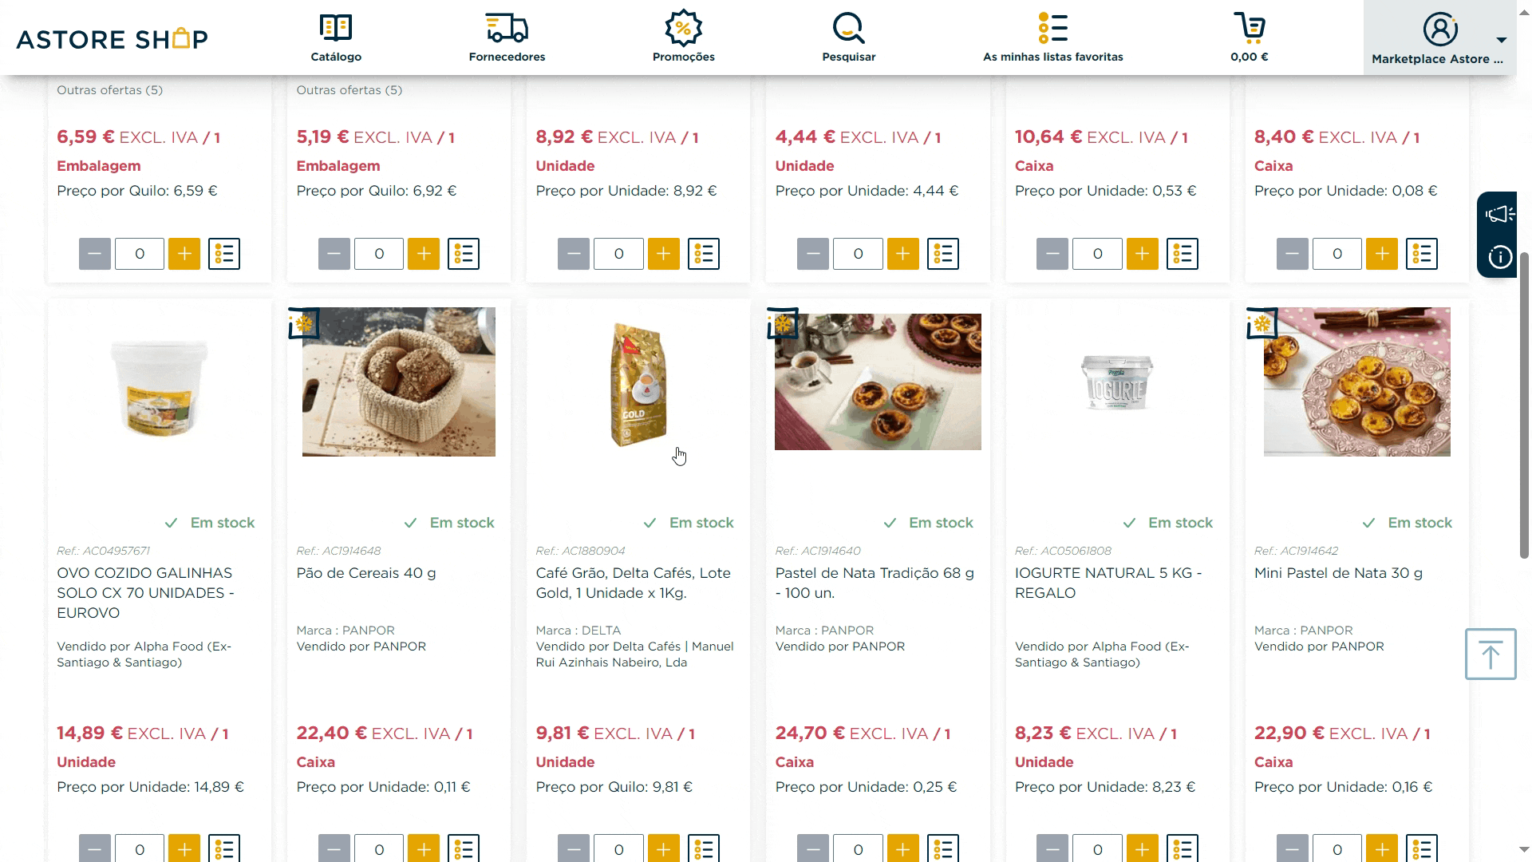The height and width of the screenshot is (862, 1532).
Task: Expand Marketplace Astore account dropdown
Action: point(1439,38)
